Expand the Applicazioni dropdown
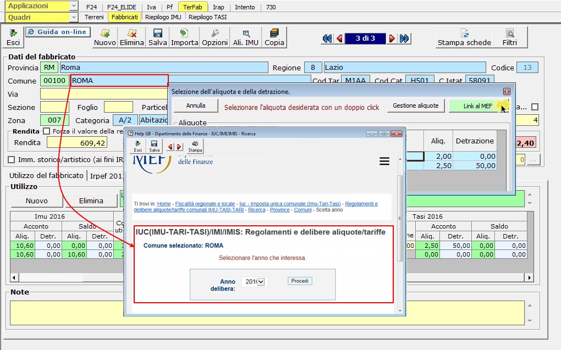 pyautogui.click(x=73, y=6)
